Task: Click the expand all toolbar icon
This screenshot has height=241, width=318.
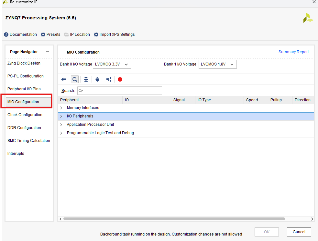Action: point(97,79)
